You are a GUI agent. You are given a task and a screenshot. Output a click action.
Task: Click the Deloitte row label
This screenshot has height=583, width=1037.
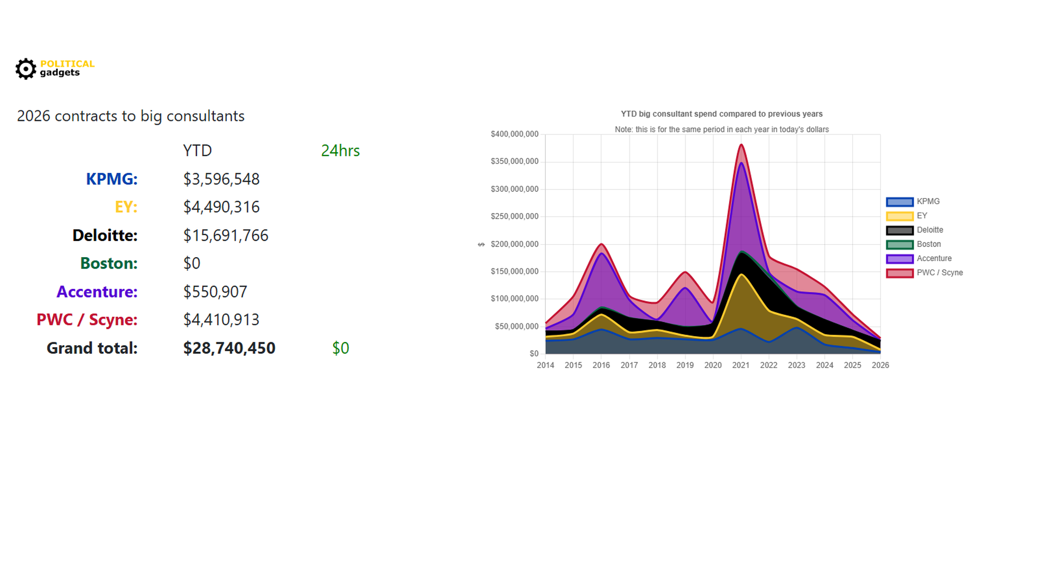pos(105,235)
